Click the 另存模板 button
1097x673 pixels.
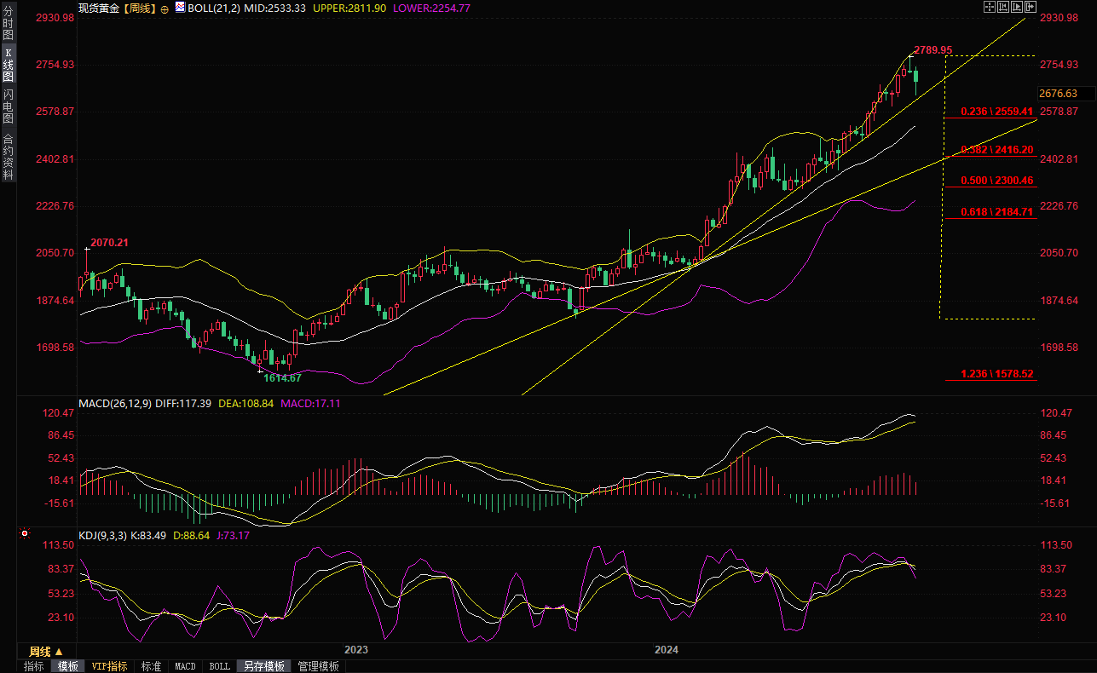click(263, 666)
